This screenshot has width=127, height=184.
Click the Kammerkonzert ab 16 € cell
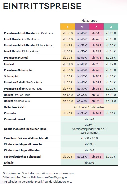(89, 119)
